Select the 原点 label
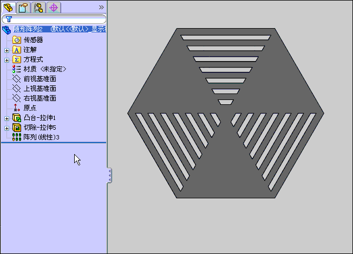The image size is (353, 254). (30, 108)
